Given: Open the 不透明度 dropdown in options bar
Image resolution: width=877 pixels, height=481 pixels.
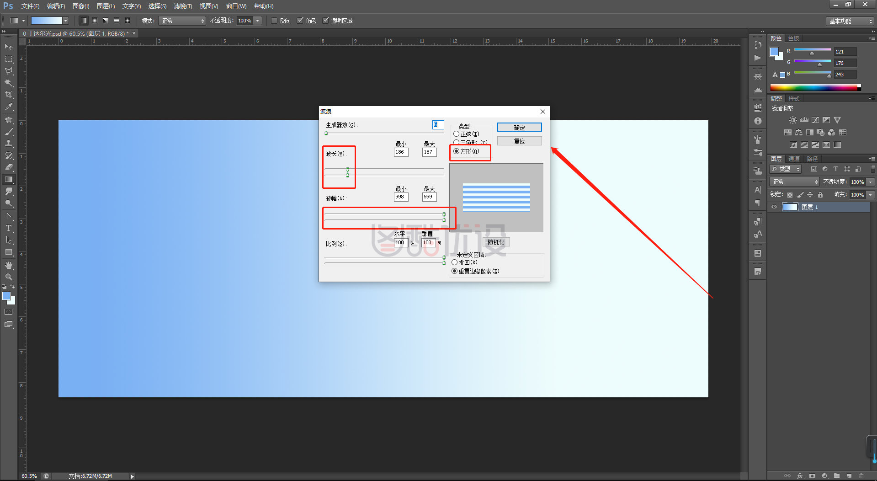Looking at the screenshot, I should click(258, 21).
